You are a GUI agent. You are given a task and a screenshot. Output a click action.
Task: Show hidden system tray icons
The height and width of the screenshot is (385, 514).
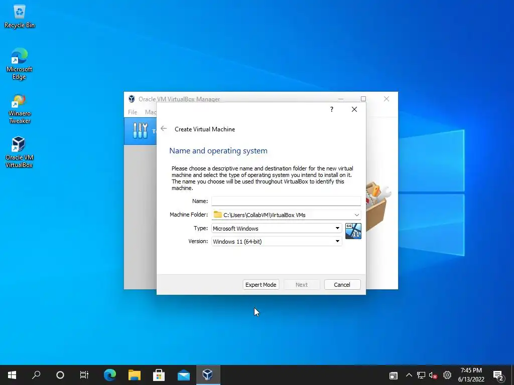pos(409,375)
